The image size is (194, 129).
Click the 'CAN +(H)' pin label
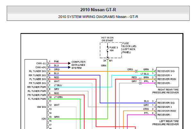41,67
